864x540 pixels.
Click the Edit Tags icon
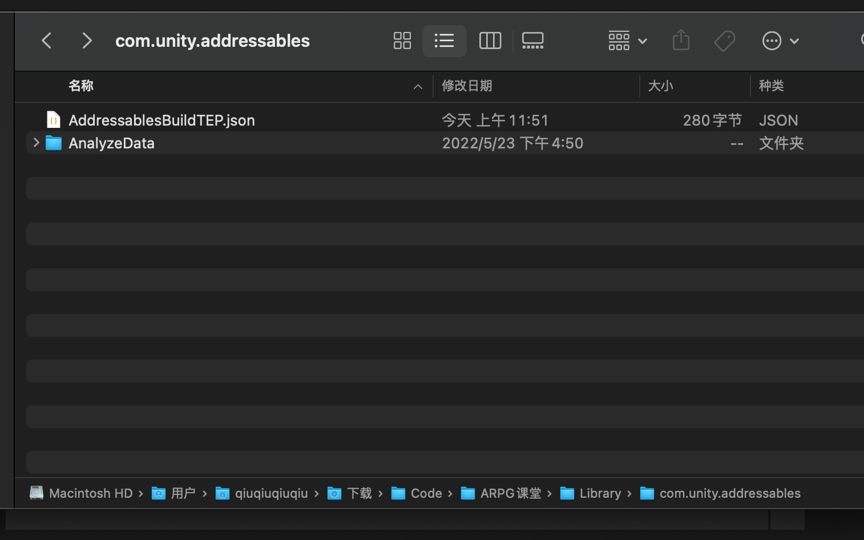point(725,41)
